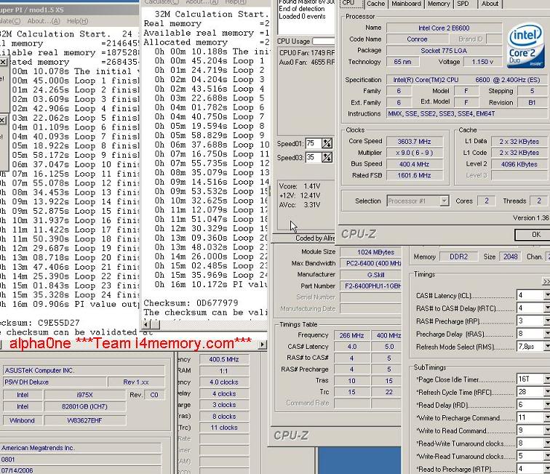The height and width of the screenshot is (474, 550).
Task: Open the RAS# Precharge (tRP) dropdown
Action: click(x=546, y=321)
